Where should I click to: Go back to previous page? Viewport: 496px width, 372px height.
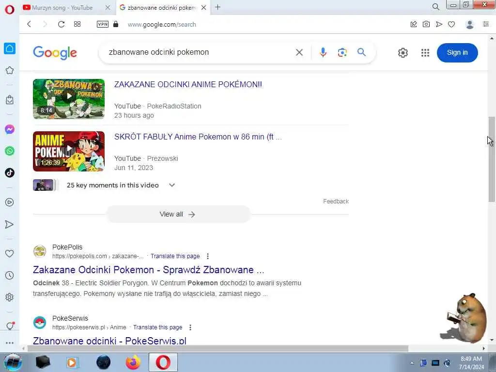[29, 24]
